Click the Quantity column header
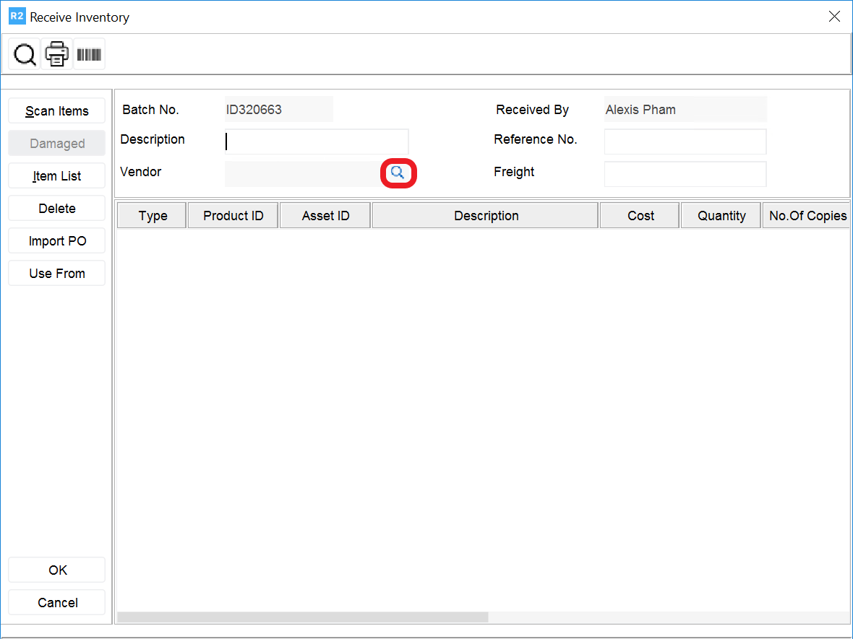 click(x=721, y=216)
